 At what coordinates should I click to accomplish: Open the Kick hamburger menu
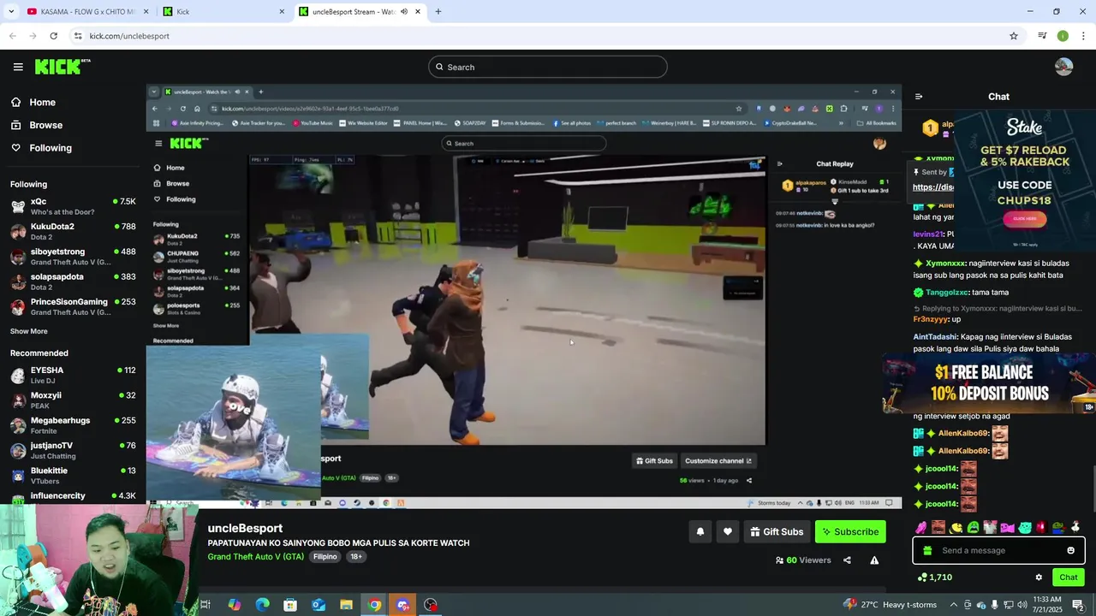[18, 67]
